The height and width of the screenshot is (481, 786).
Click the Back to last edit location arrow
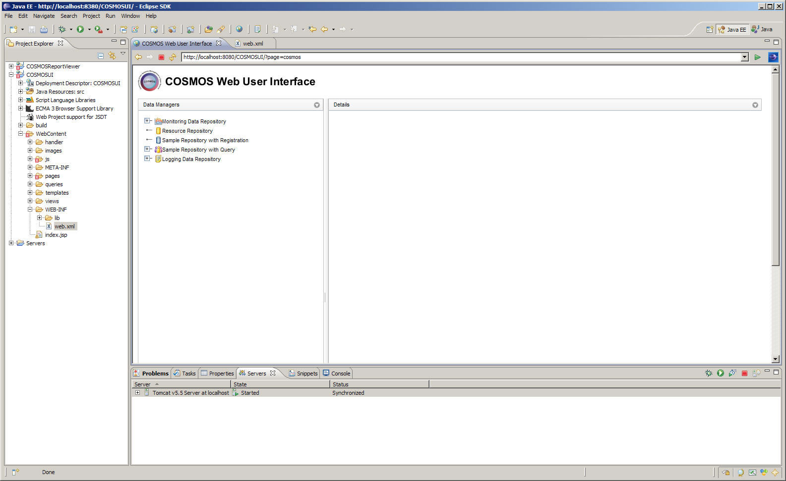click(x=312, y=29)
